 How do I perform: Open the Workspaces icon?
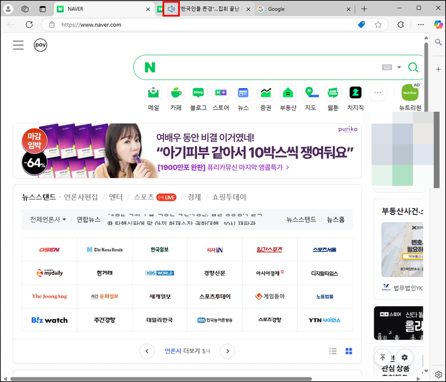click(x=25, y=9)
